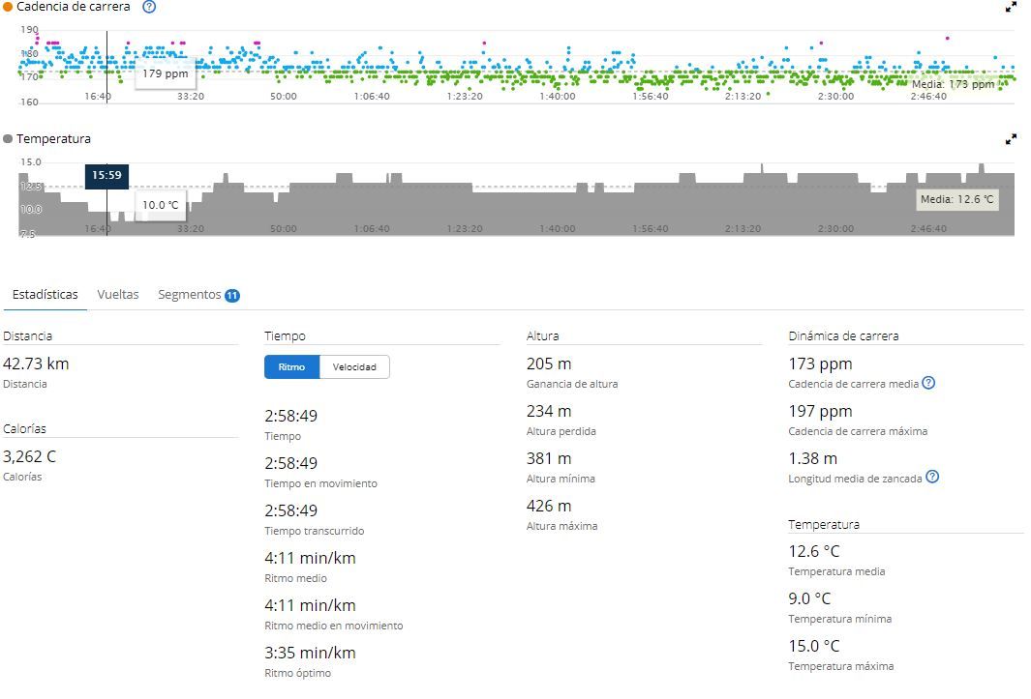Select the 3,262 C calories value

(29, 456)
